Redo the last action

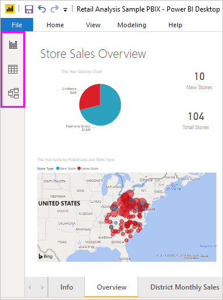tap(55, 9)
